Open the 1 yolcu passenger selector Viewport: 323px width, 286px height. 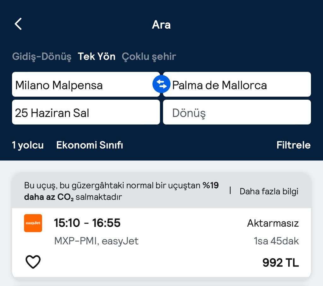pyautogui.click(x=28, y=145)
